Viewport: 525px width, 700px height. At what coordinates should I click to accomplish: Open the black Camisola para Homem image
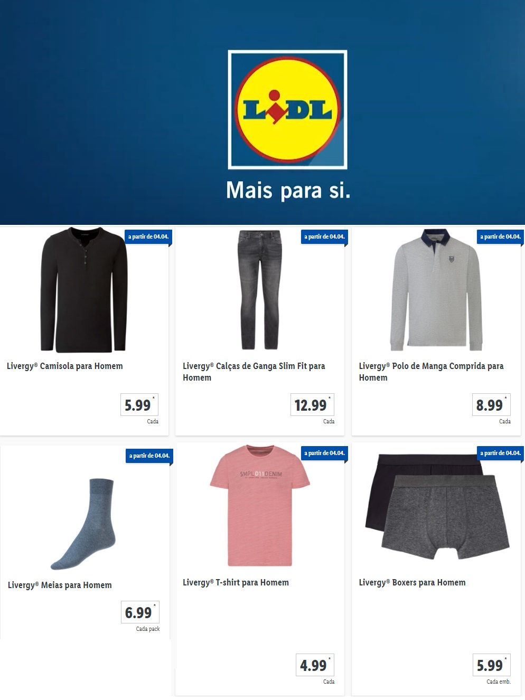pos(84,290)
